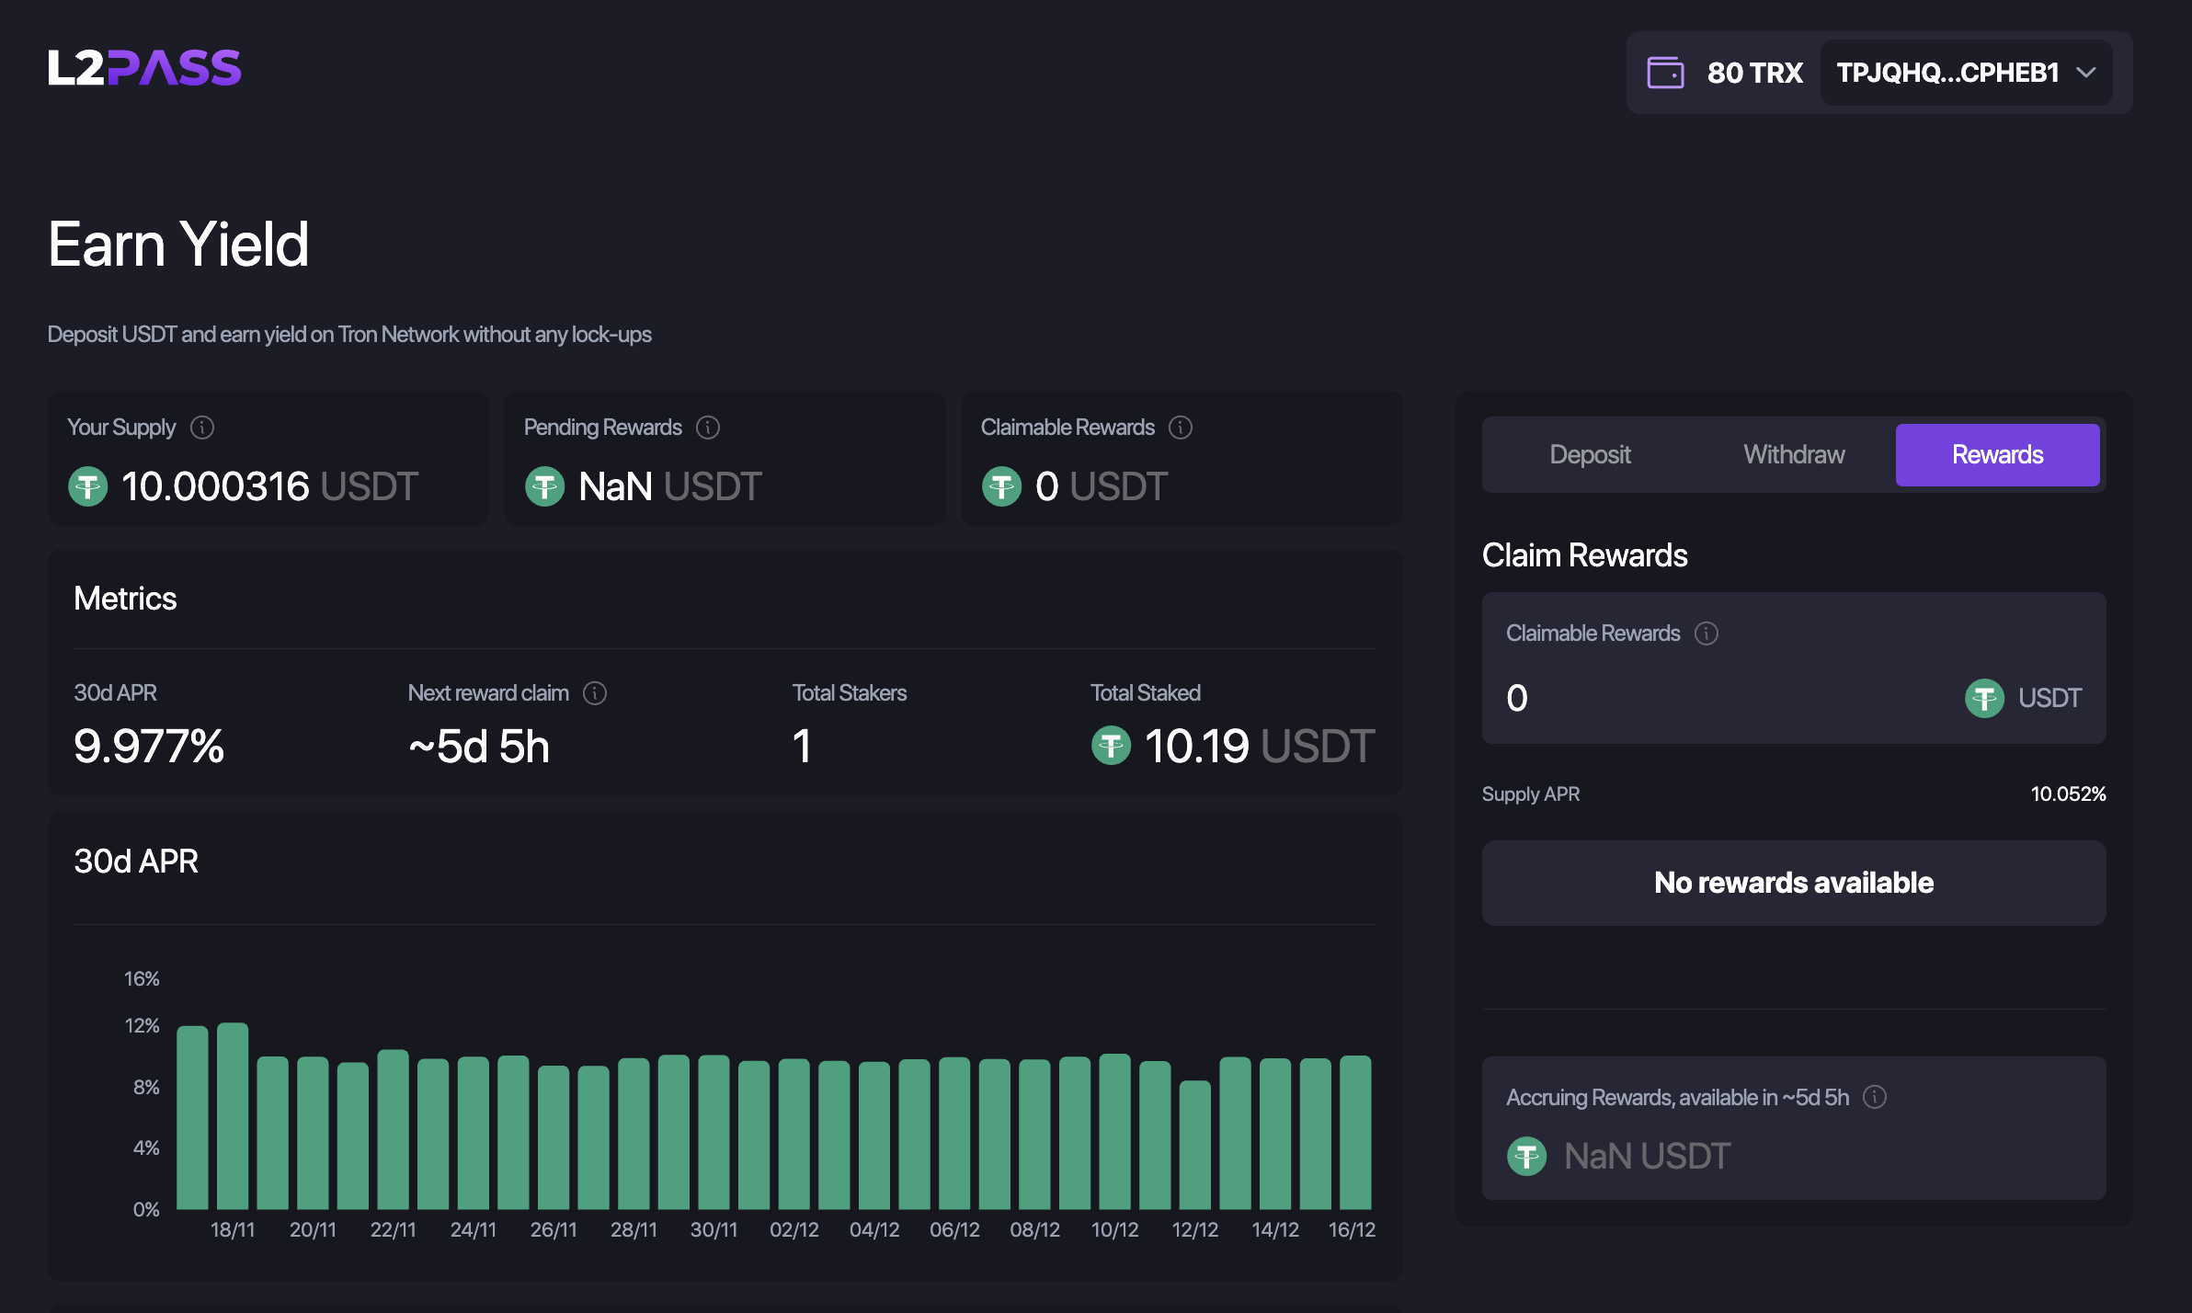Click the L2PASS logo
Image resolution: width=2192 pixels, height=1313 pixels.
144,67
